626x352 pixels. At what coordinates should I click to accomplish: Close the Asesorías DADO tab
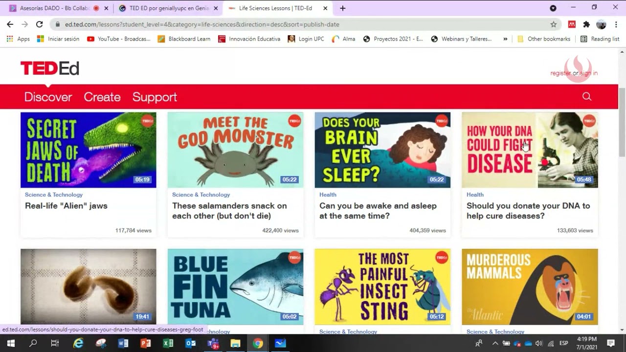106,8
